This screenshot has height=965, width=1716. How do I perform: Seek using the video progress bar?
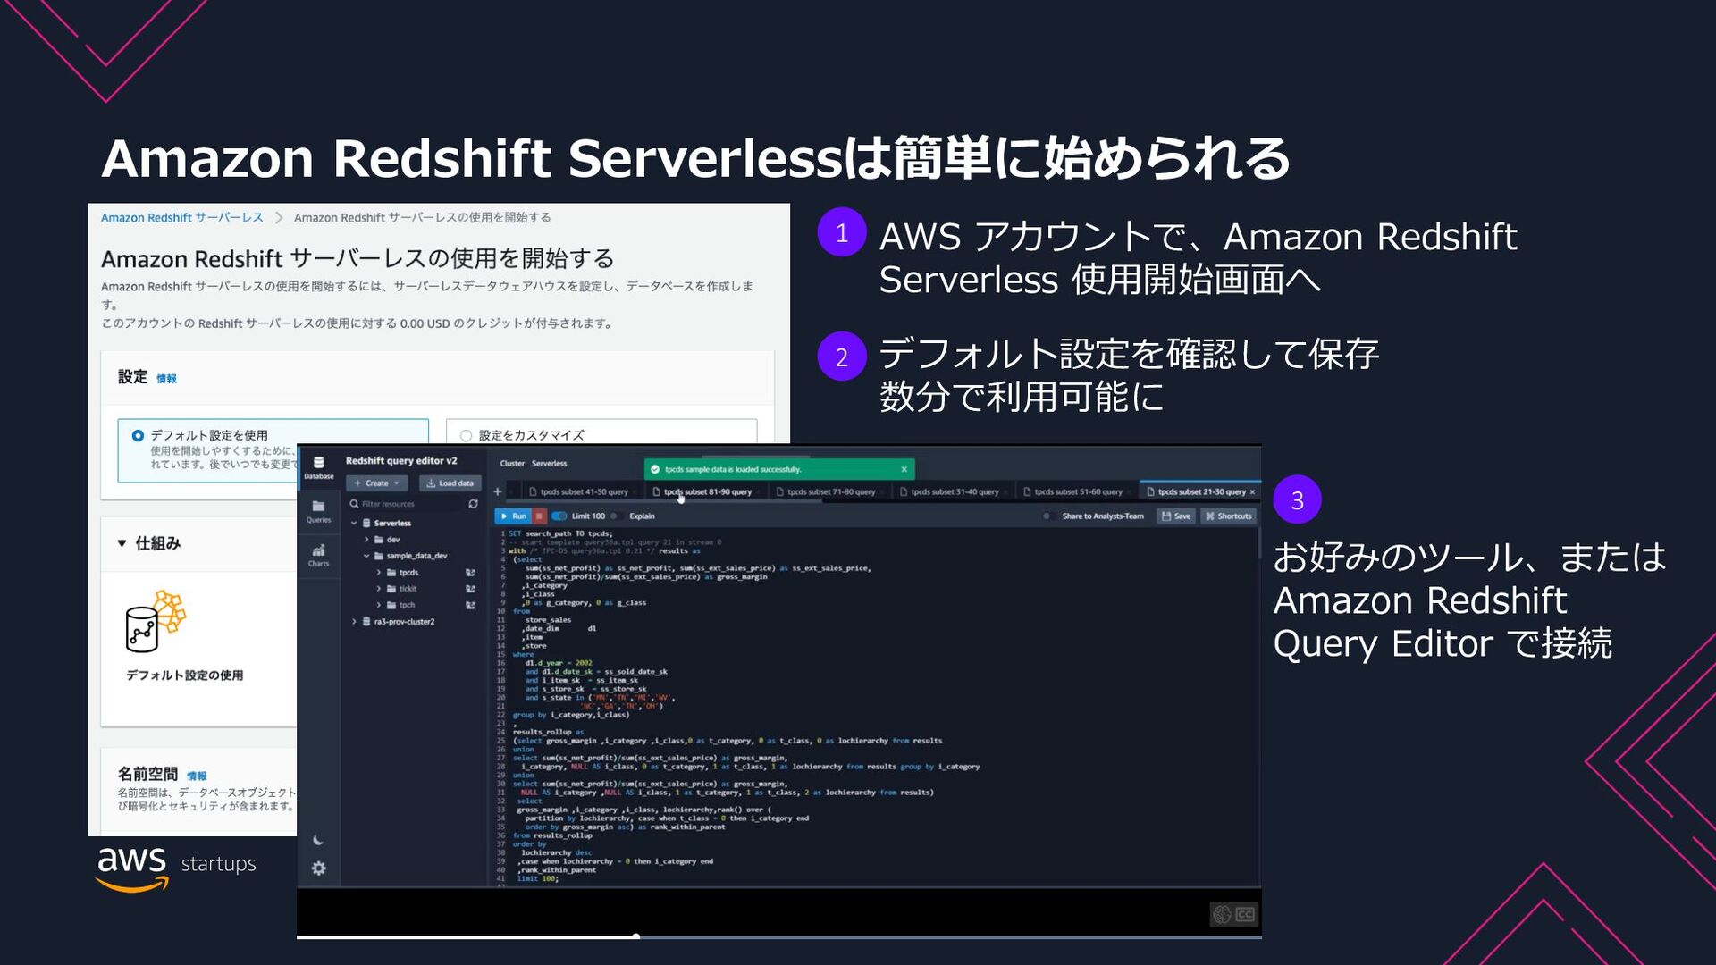click(x=778, y=936)
